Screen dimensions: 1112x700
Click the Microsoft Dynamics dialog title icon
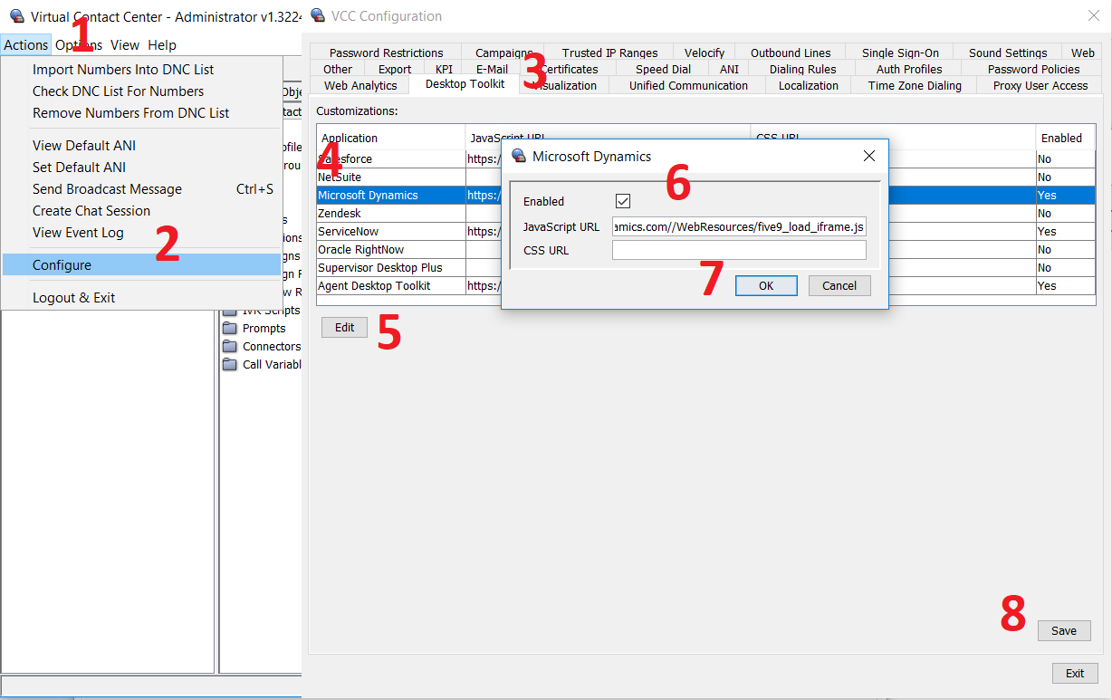(520, 156)
